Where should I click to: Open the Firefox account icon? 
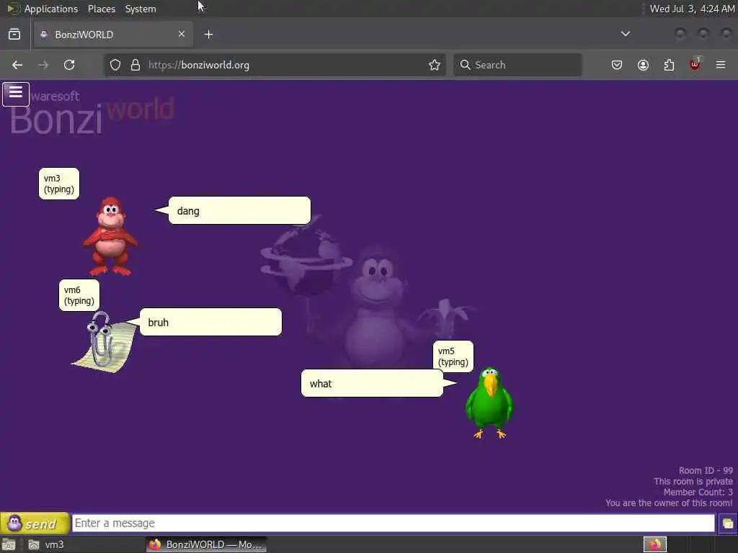[x=643, y=65]
